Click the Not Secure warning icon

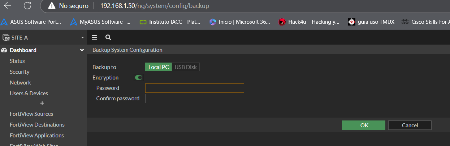[x=52, y=6]
